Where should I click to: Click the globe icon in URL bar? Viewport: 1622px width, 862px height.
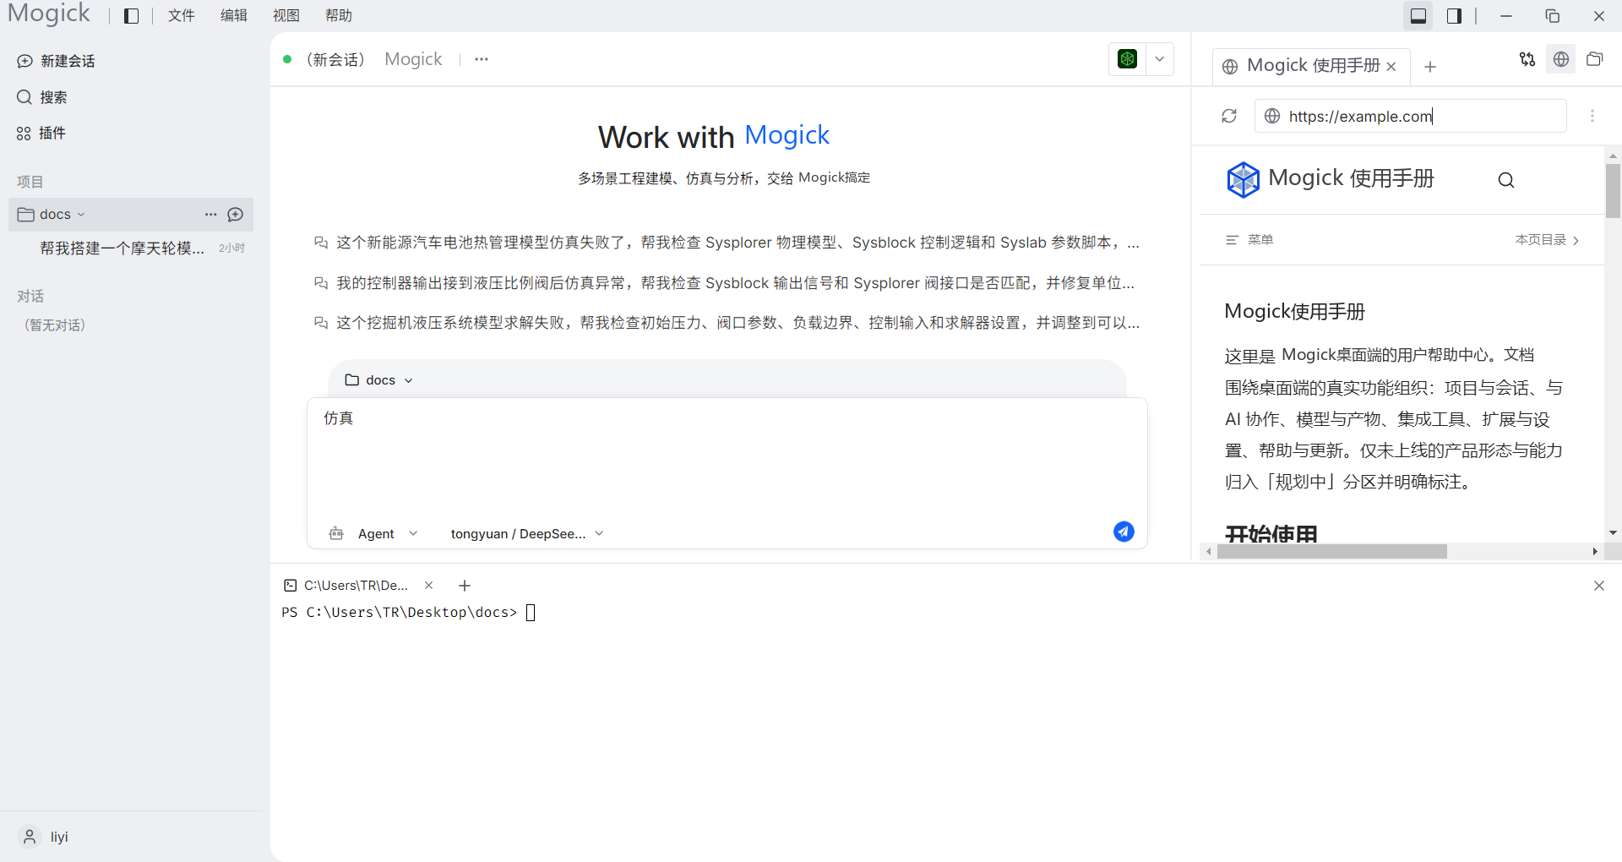(1272, 116)
